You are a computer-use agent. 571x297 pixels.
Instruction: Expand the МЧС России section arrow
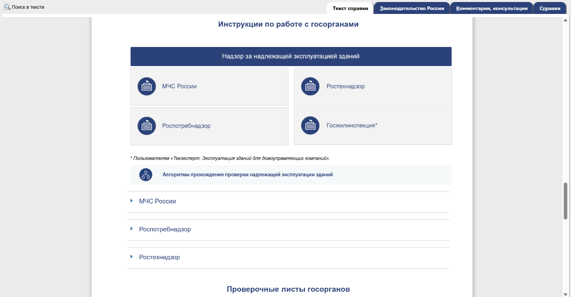click(131, 201)
